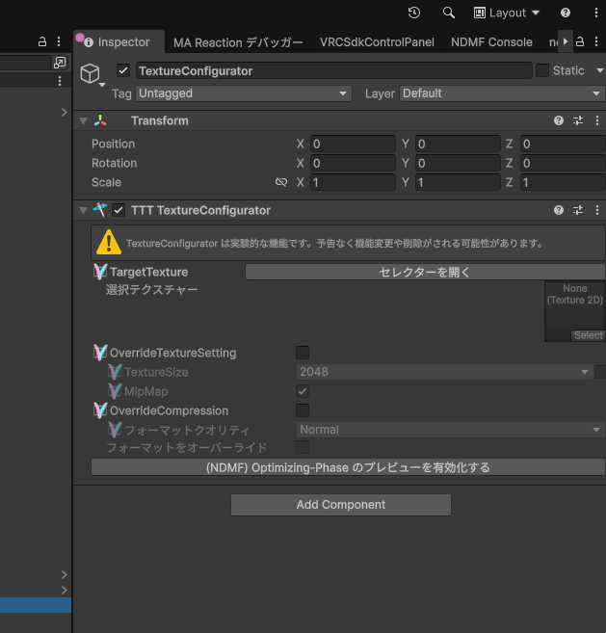Switch to NDMF Console tab
Screen dimensions: 606x633
click(x=491, y=42)
